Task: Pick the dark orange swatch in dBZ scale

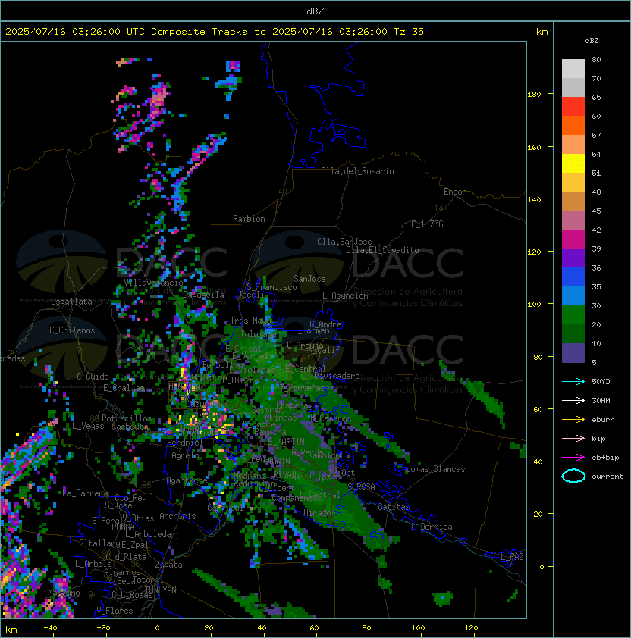Action: coord(573,125)
